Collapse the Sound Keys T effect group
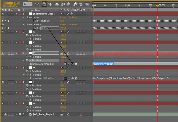The height and width of the screenshot is (122, 178). tap(24, 25)
